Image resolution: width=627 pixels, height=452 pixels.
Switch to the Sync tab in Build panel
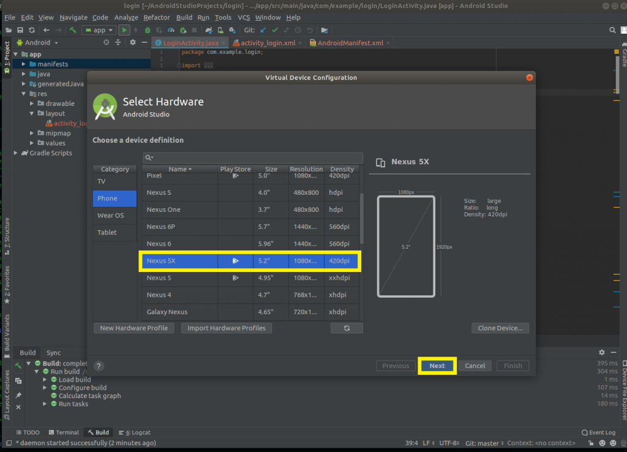tap(53, 353)
